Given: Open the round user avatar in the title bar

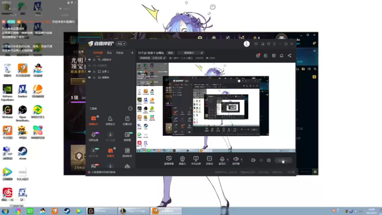Looking at the screenshot, I should point(246,43).
